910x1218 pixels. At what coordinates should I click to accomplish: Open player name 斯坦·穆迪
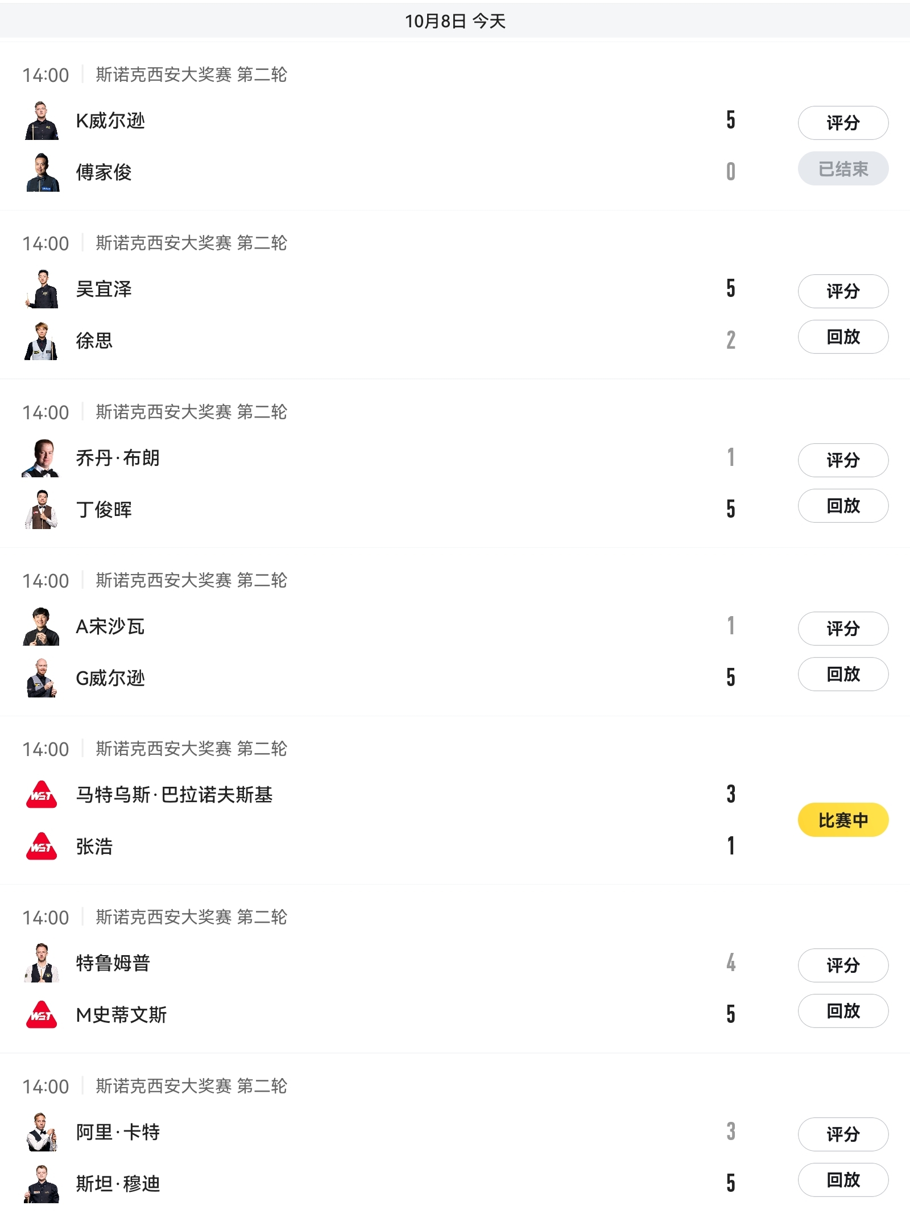(118, 1183)
